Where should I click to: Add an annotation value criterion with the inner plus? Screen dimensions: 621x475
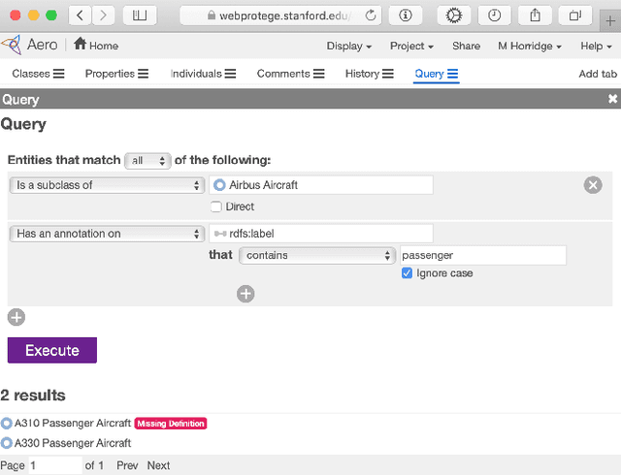245,294
